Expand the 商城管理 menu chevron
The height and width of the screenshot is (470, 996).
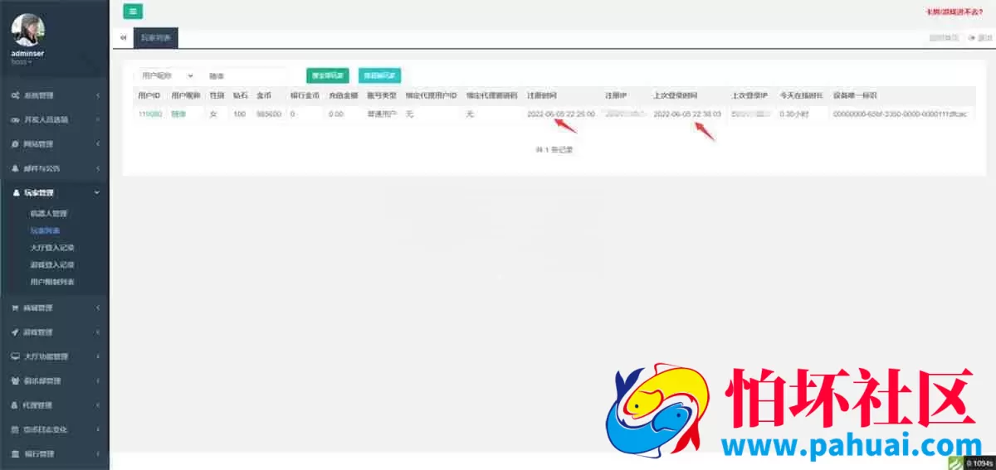(x=98, y=308)
